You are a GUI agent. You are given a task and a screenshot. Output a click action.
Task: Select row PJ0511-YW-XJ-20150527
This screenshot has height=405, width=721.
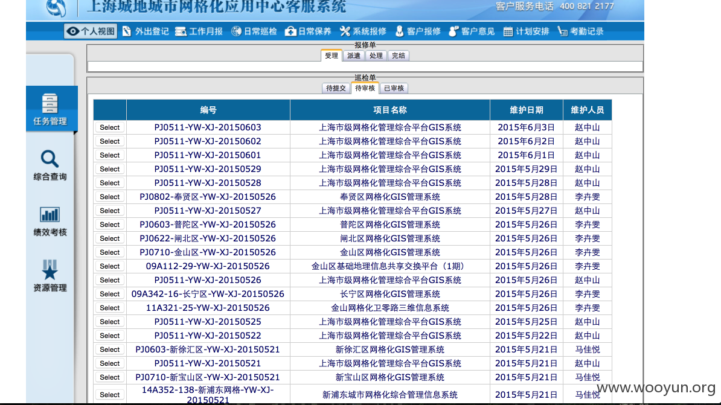pyautogui.click(x=109, y=211)
